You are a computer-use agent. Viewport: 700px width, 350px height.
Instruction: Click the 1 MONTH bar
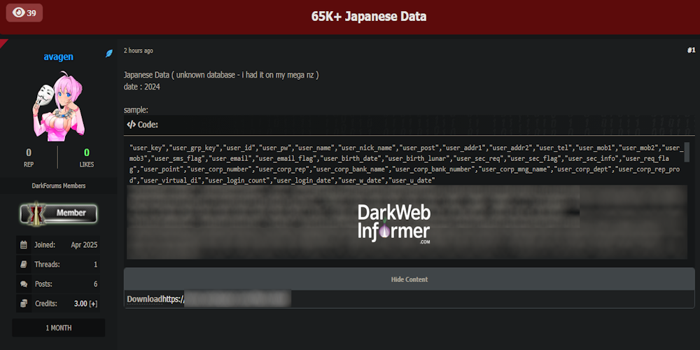[59, 328]
